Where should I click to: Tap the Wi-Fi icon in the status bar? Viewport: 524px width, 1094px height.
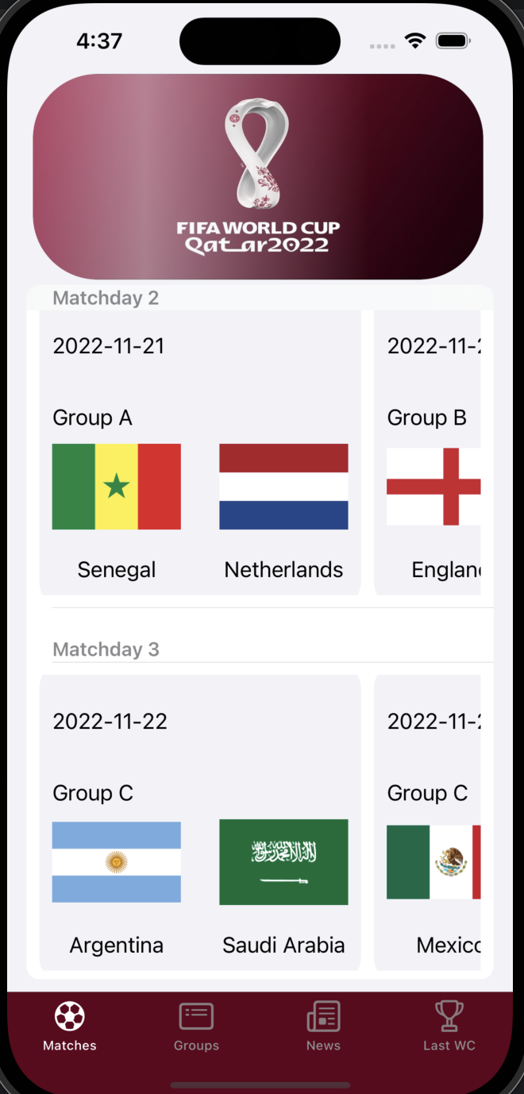(x=416, y=40)
